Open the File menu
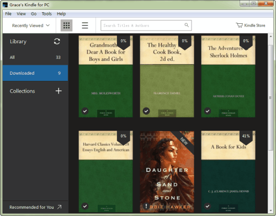Image resolution: width=276 pixels, height=216 pixels. (x=8, y=14)
